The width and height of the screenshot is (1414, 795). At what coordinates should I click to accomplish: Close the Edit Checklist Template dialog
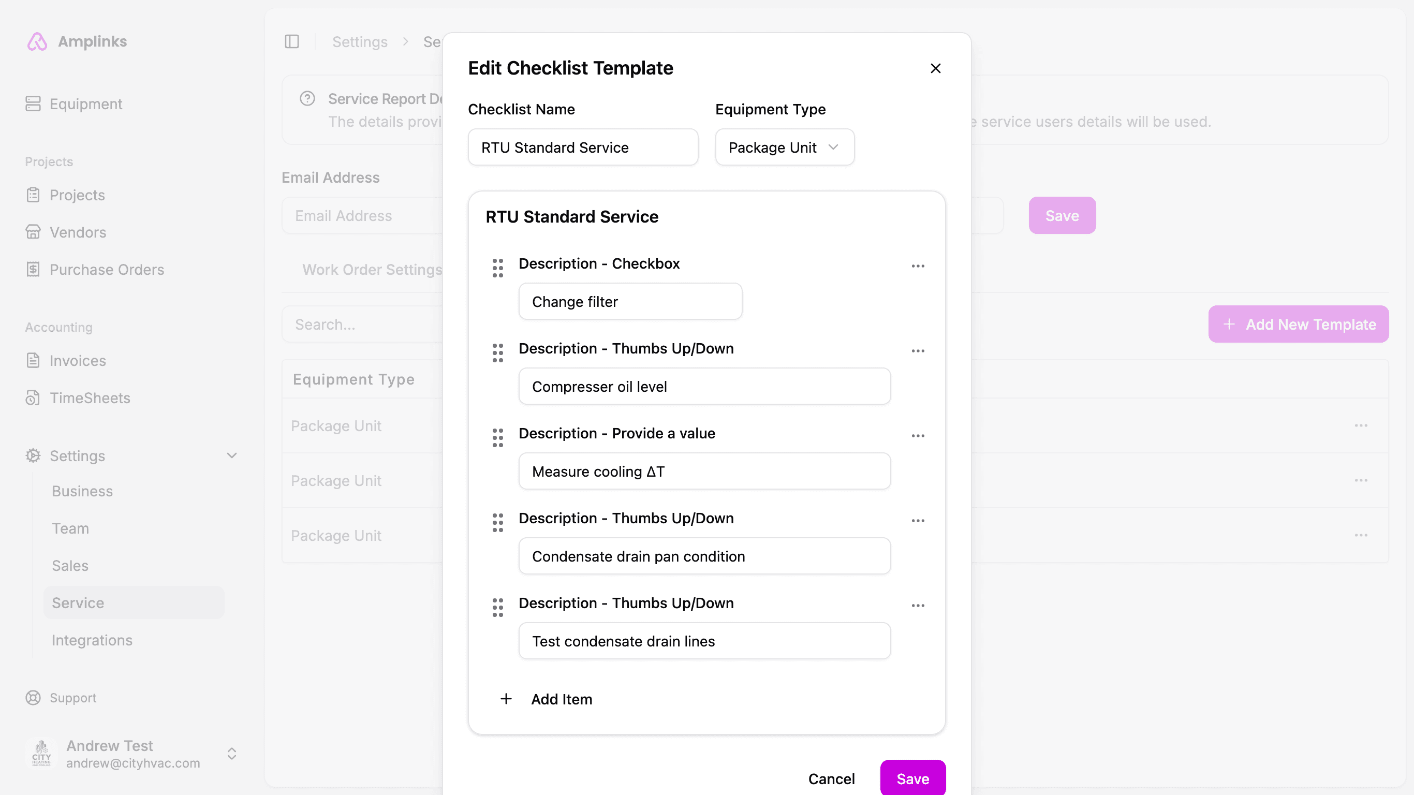(x=935, y=69)
